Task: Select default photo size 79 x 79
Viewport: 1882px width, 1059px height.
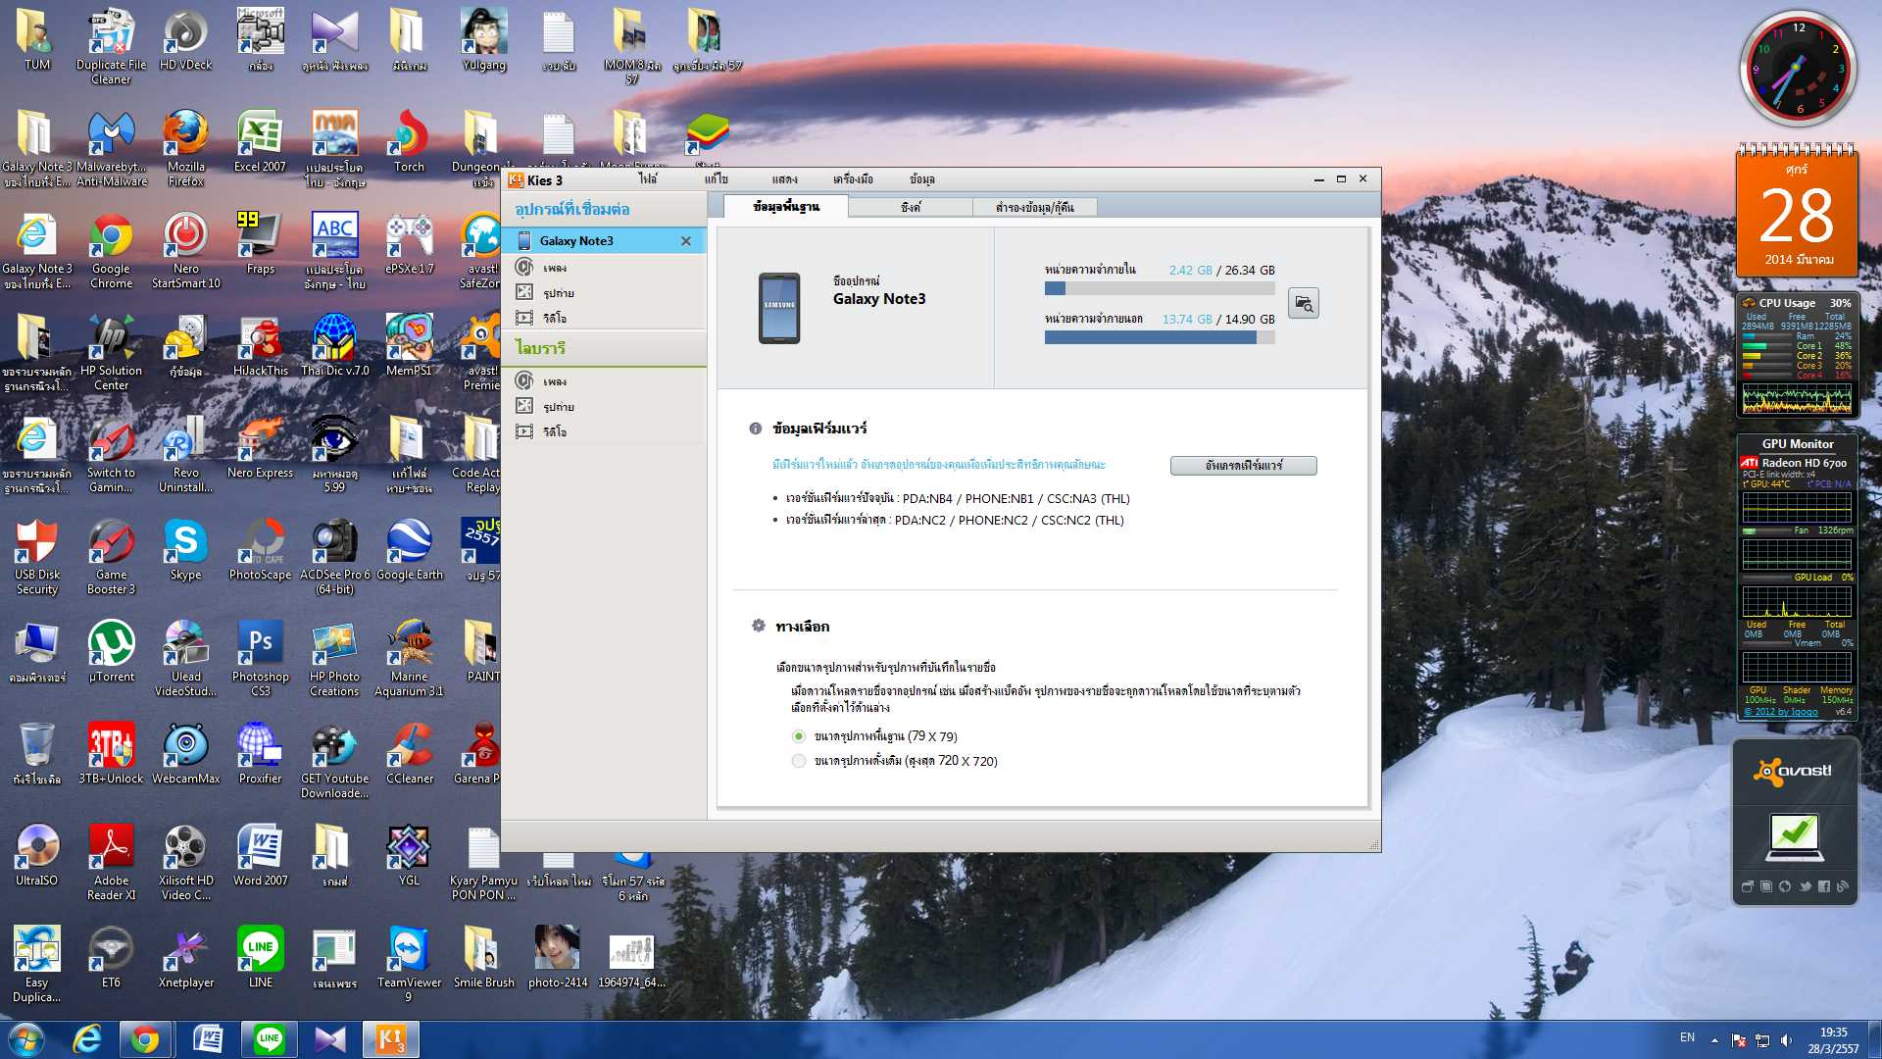Action: 799,736
